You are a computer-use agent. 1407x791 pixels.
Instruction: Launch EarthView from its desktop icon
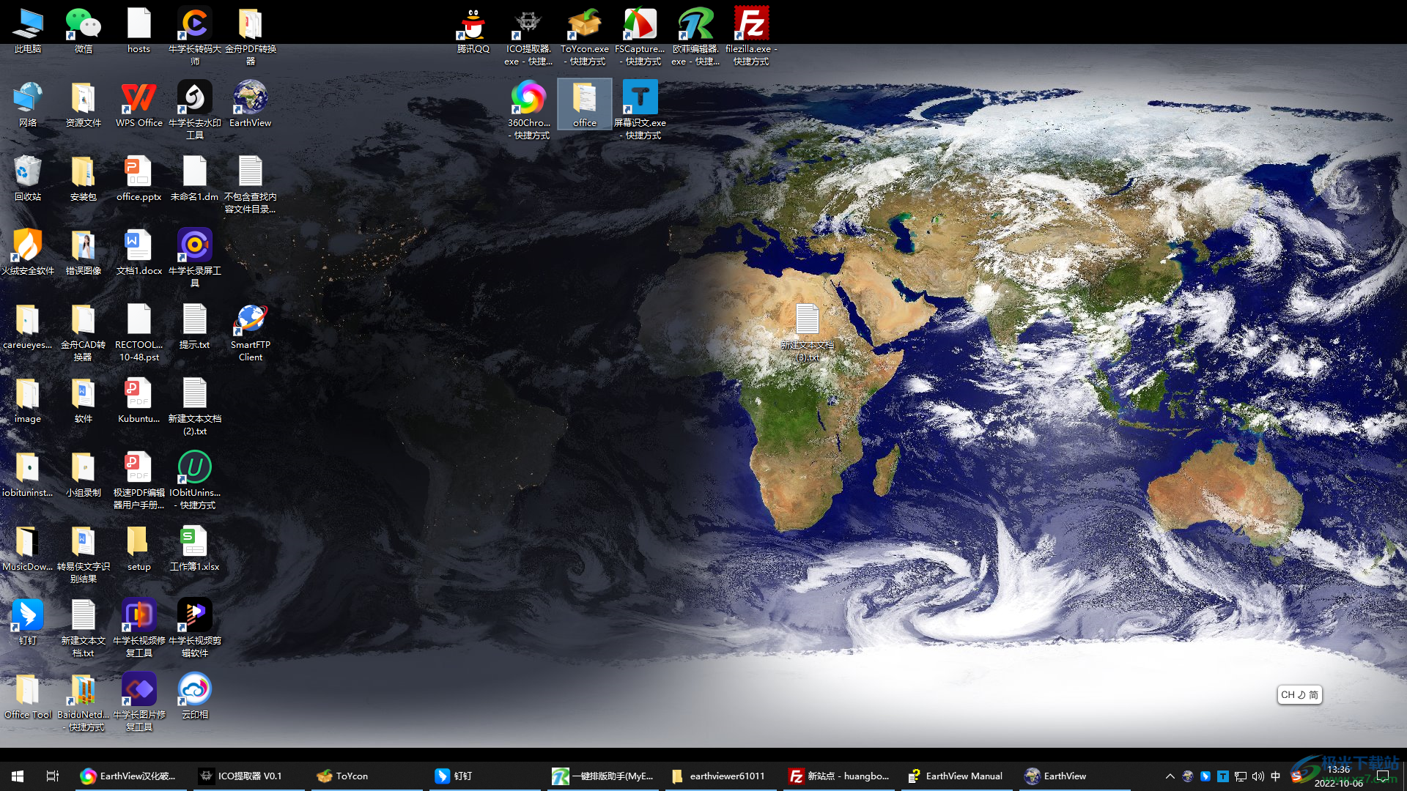pos(249,103)
